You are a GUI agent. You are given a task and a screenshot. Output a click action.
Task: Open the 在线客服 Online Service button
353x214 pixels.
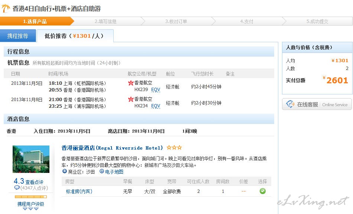coord(317,104)
